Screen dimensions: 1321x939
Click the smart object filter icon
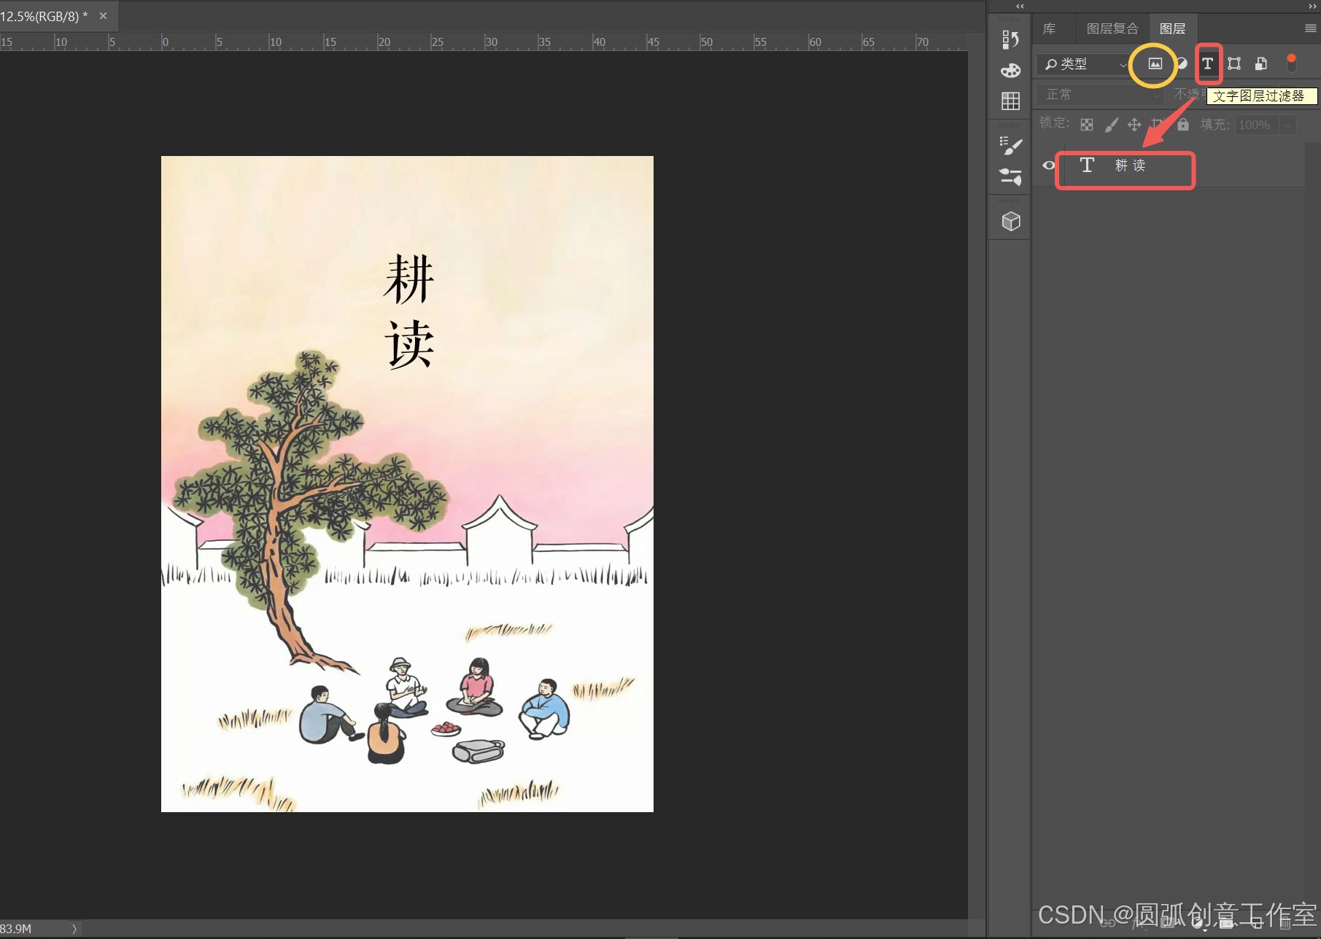(1260, 63)
